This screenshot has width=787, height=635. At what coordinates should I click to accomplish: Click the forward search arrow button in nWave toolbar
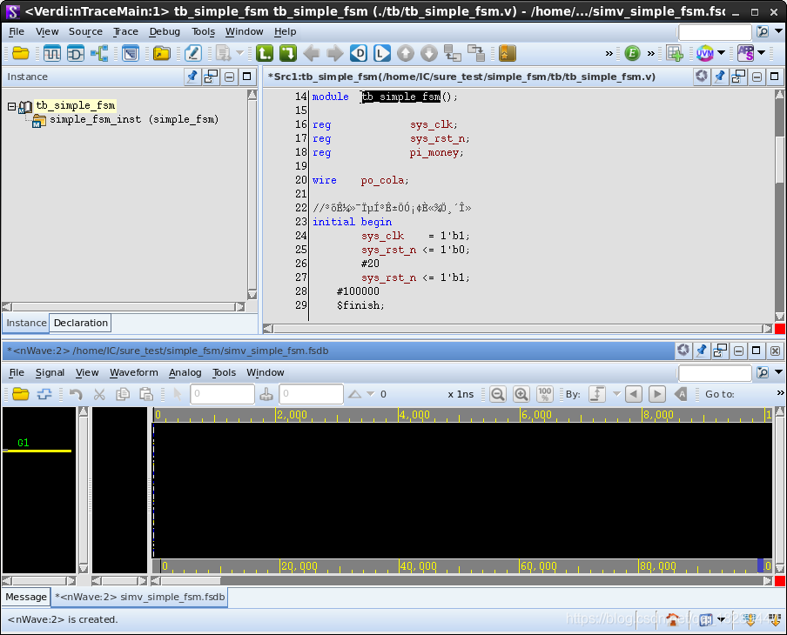[x=657, y=393]
